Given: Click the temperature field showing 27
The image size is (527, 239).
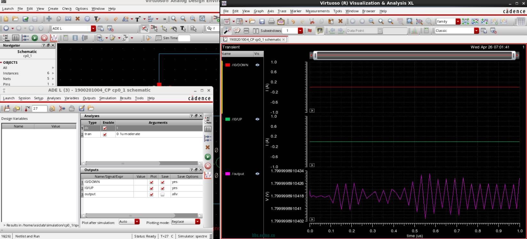Looking at the screenshot, I should tap(39, 109).
